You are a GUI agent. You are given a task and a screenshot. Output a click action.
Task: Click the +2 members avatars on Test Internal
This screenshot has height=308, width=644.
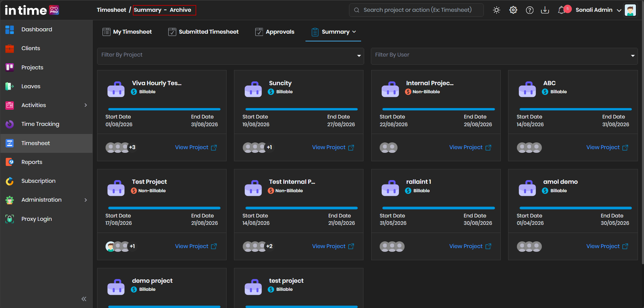coord(258,246)
